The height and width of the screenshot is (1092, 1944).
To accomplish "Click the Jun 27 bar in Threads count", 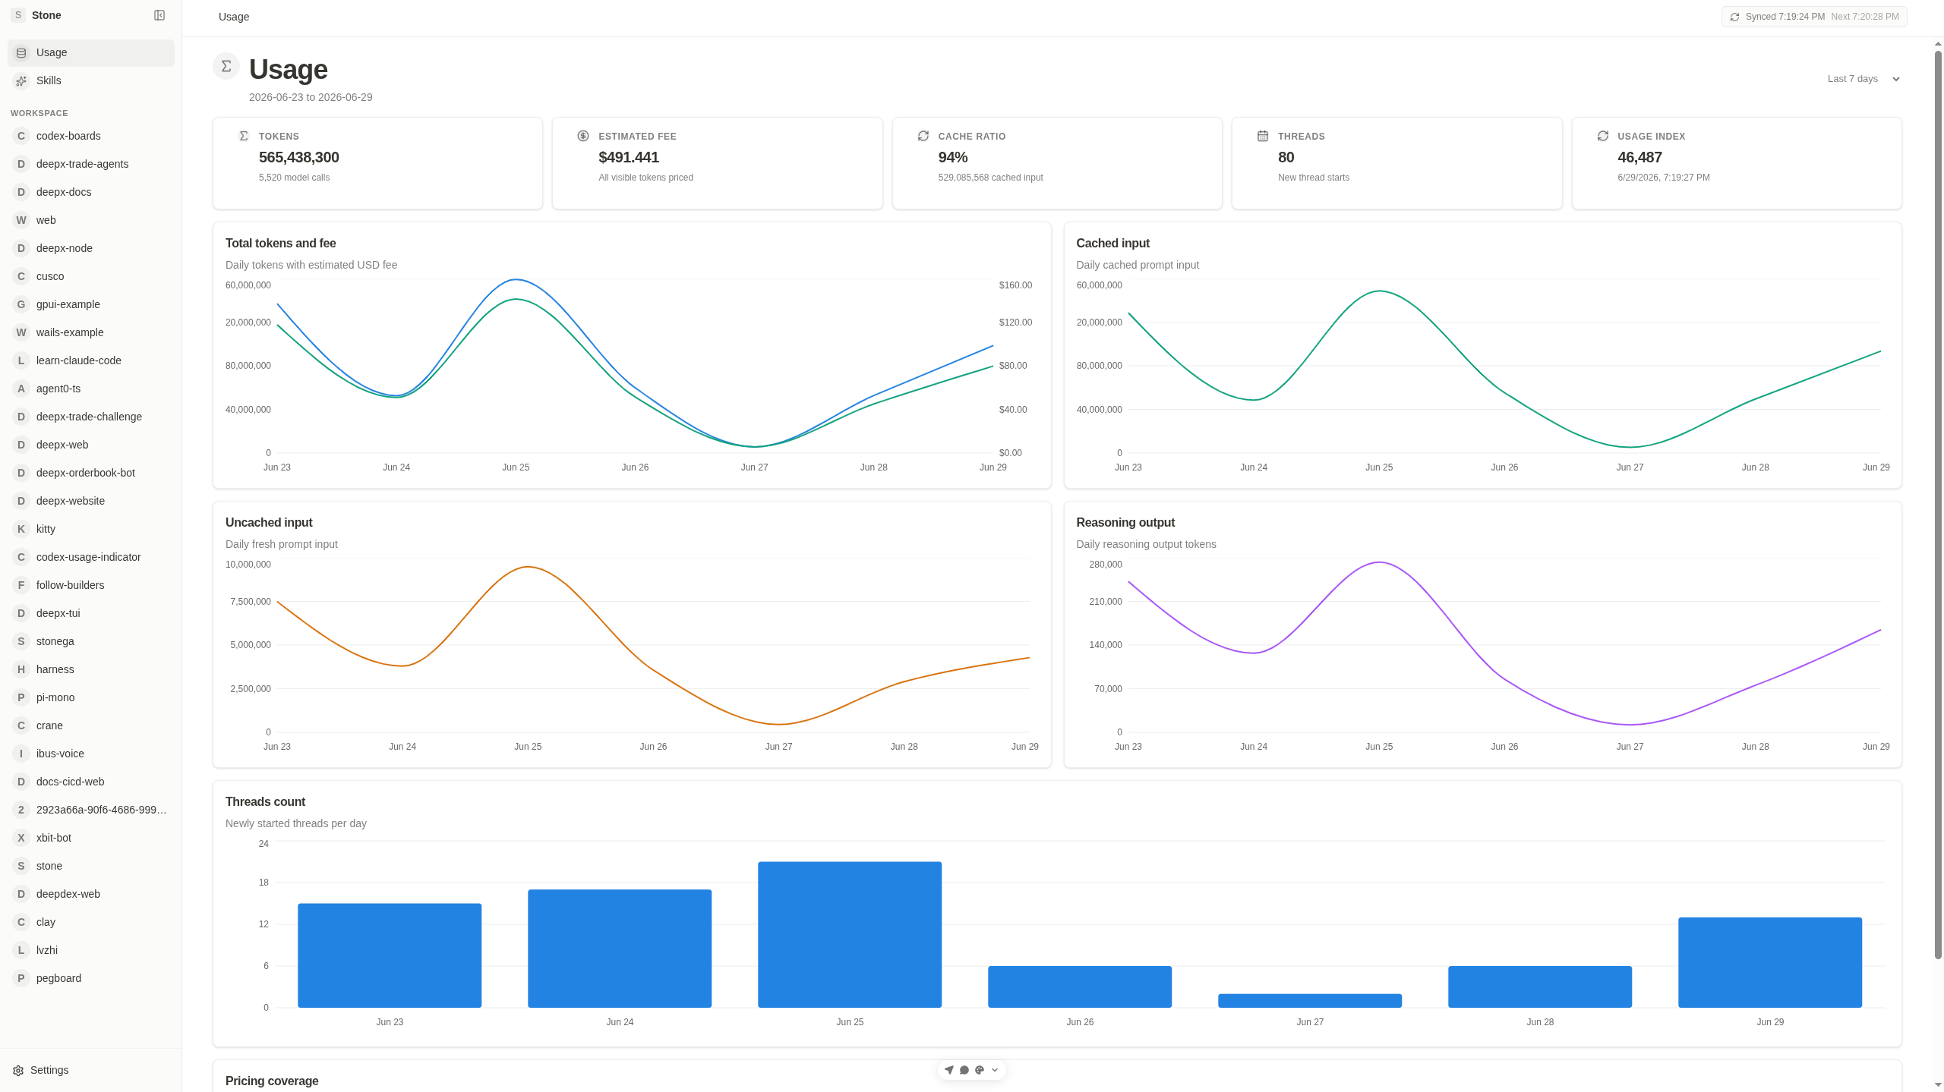I will [x=1310, y=1000].
